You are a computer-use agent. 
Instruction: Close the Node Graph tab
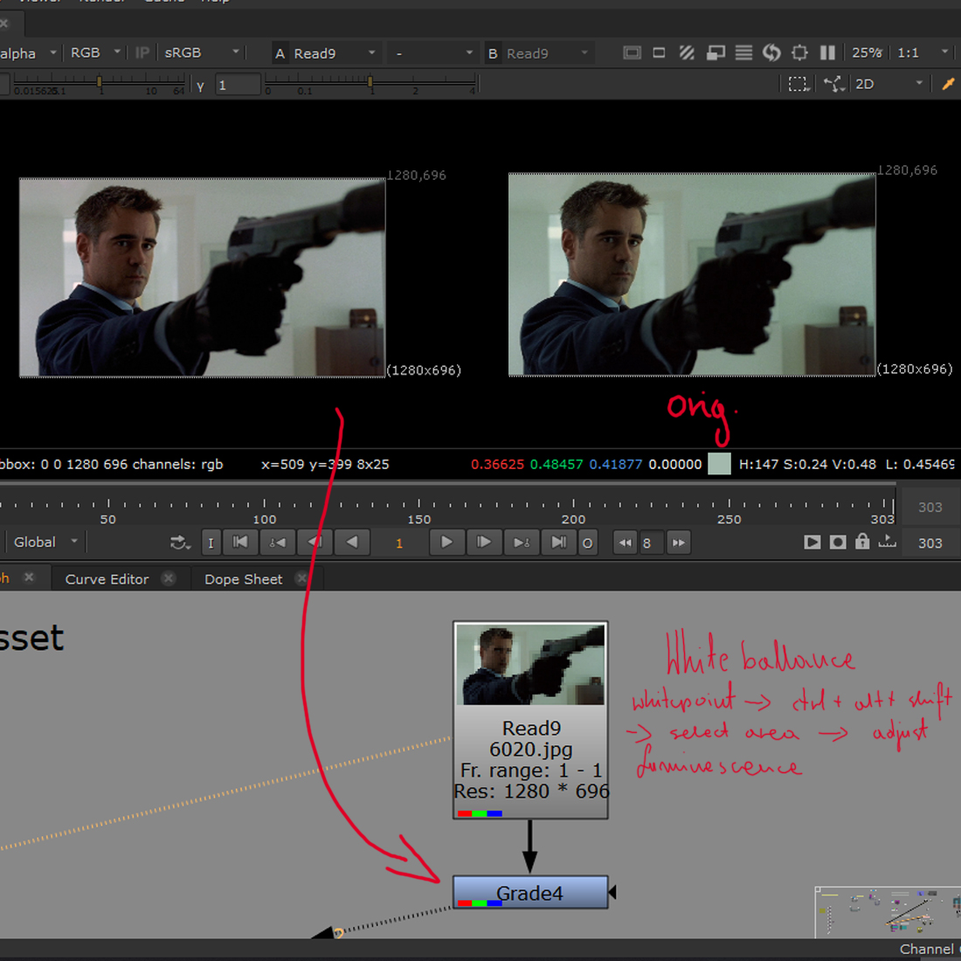click(29, 577)
